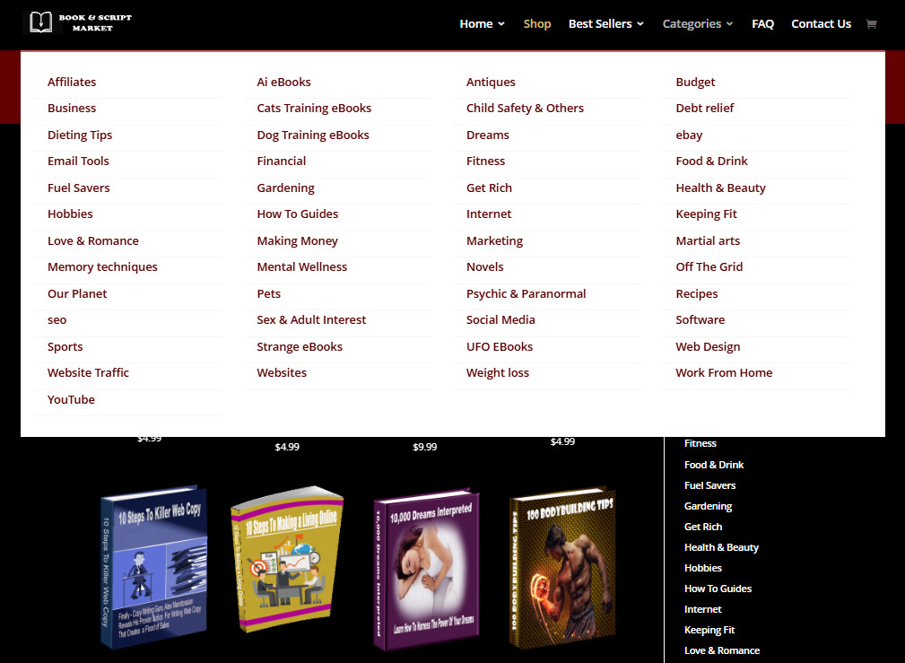Click Health & Beauty in sidebar list

tap(721, 547)
